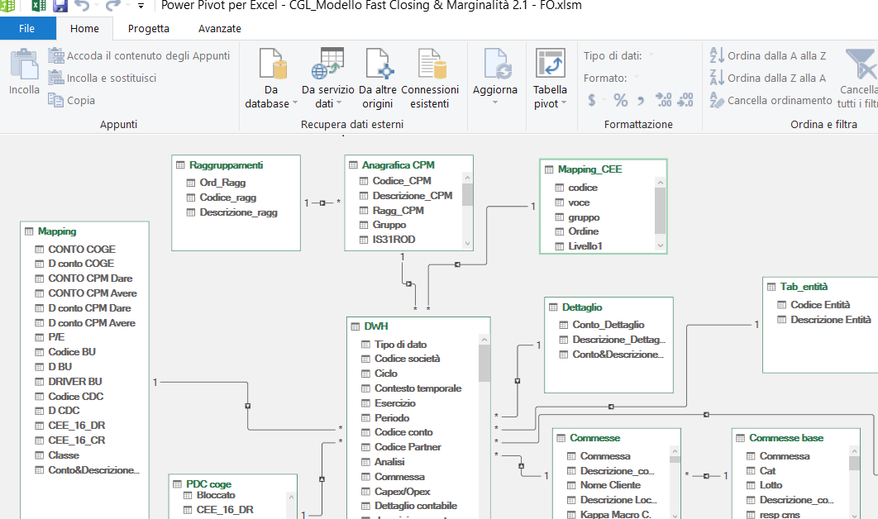Switch to the Home tab

click(x=84, y=29)
